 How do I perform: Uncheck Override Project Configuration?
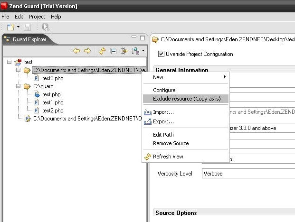click(x=161, y=54)
